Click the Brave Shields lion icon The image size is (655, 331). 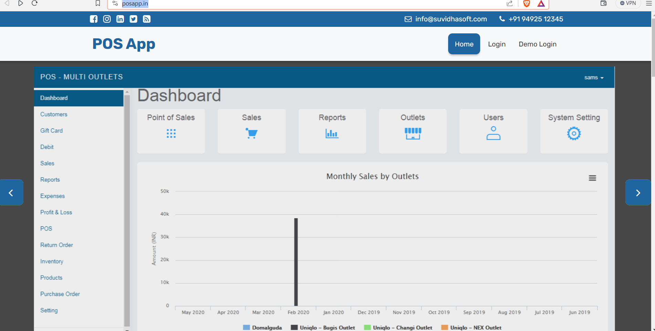coord(526,4)
